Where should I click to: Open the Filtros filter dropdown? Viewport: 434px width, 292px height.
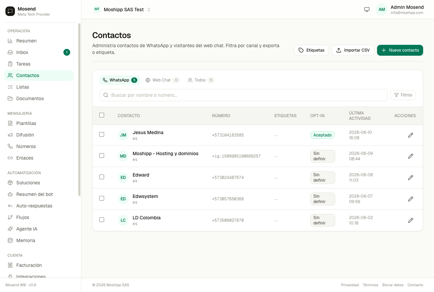pyautogui.click(x=403, y=95)
